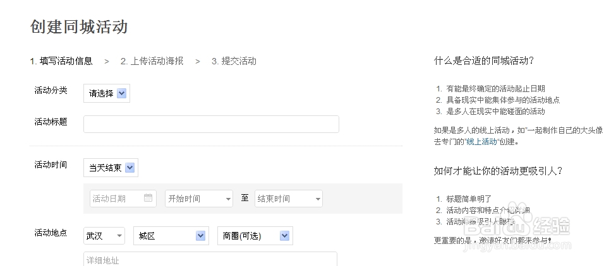
Task: Expand the 开始时间 dropdown
Action: [199, 199]
